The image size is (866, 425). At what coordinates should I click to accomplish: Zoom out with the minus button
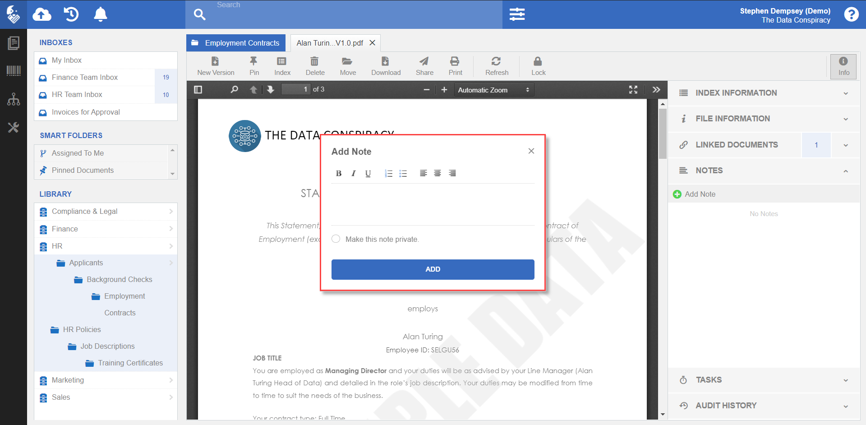(427, 90)
